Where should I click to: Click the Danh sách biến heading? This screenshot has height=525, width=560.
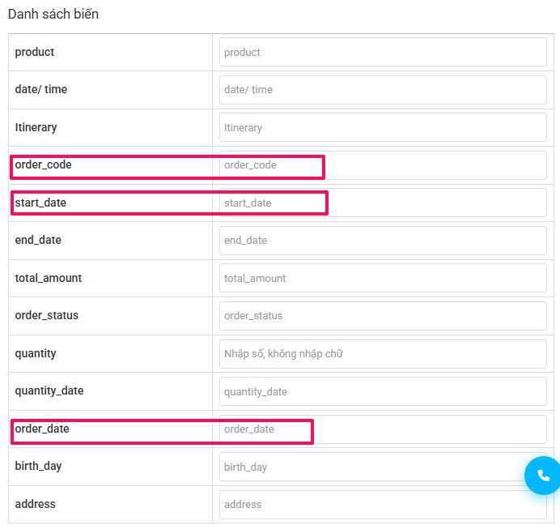click(x=53, y=15)
